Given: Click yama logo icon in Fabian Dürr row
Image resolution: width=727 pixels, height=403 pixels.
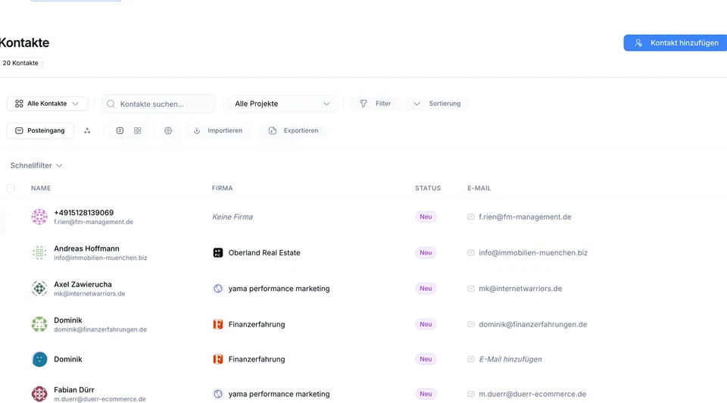Looking at the screenshot, I should click(218, 394).
